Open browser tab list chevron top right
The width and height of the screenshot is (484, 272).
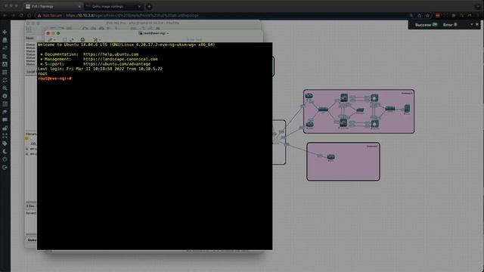click(477, 7)
